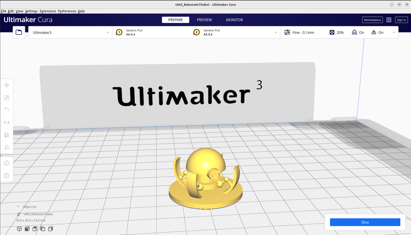The height and width of the screenshot is (235, 411).
Task: Switch to the MONITOR stage
Action: click(234, 20)
